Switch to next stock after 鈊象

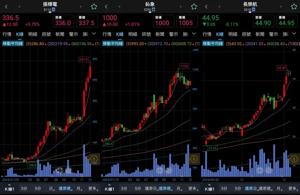pos(181,7)
